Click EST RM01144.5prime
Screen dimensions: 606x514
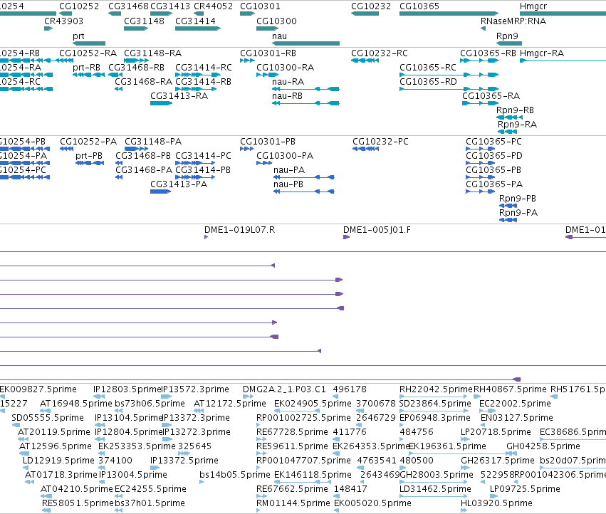(258, 510)
